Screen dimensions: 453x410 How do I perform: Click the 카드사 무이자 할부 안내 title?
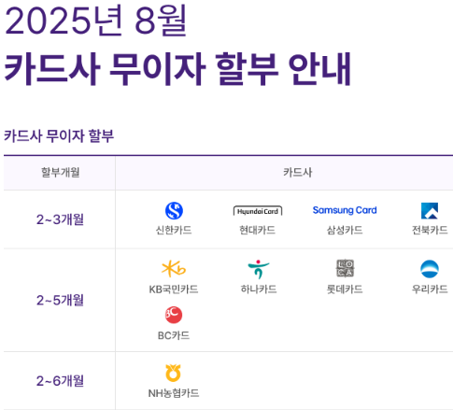pos(177,69)
